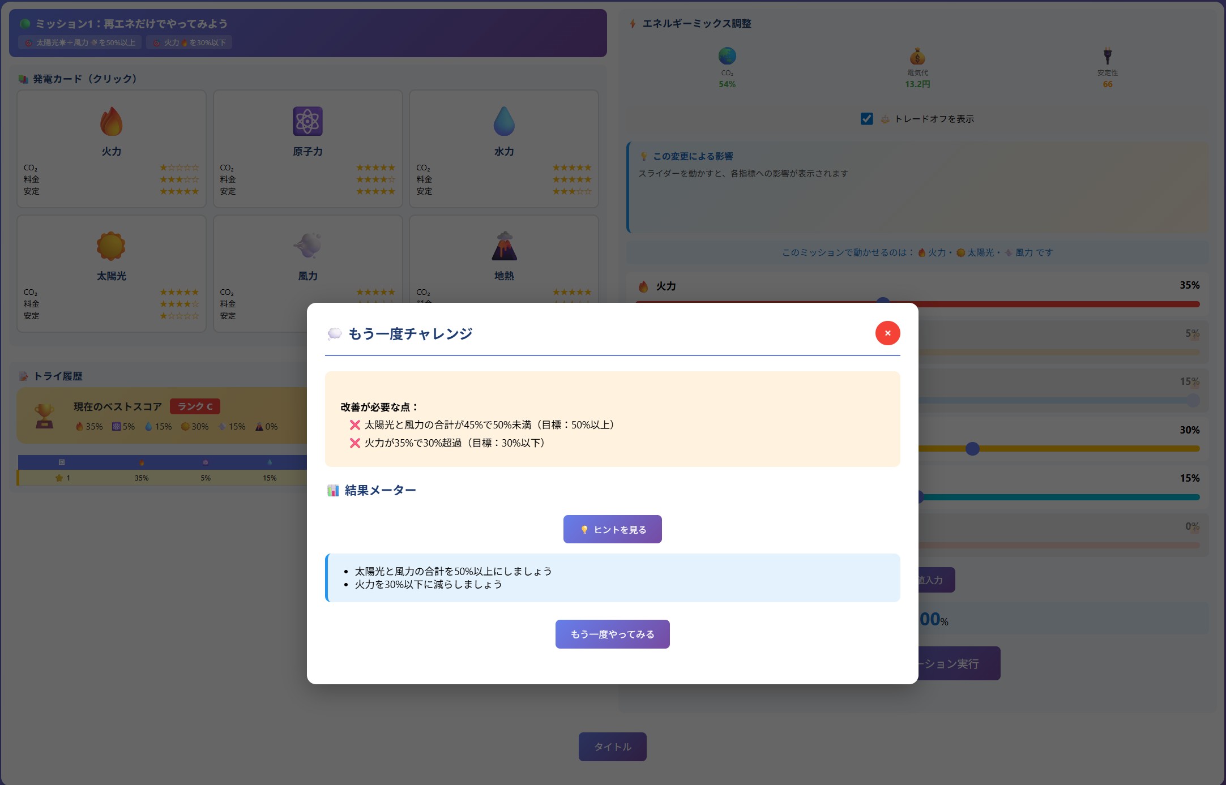This screenshot has width=1226, height=785.
Task: Click the もう一度やってみる button
Action: 612,634
